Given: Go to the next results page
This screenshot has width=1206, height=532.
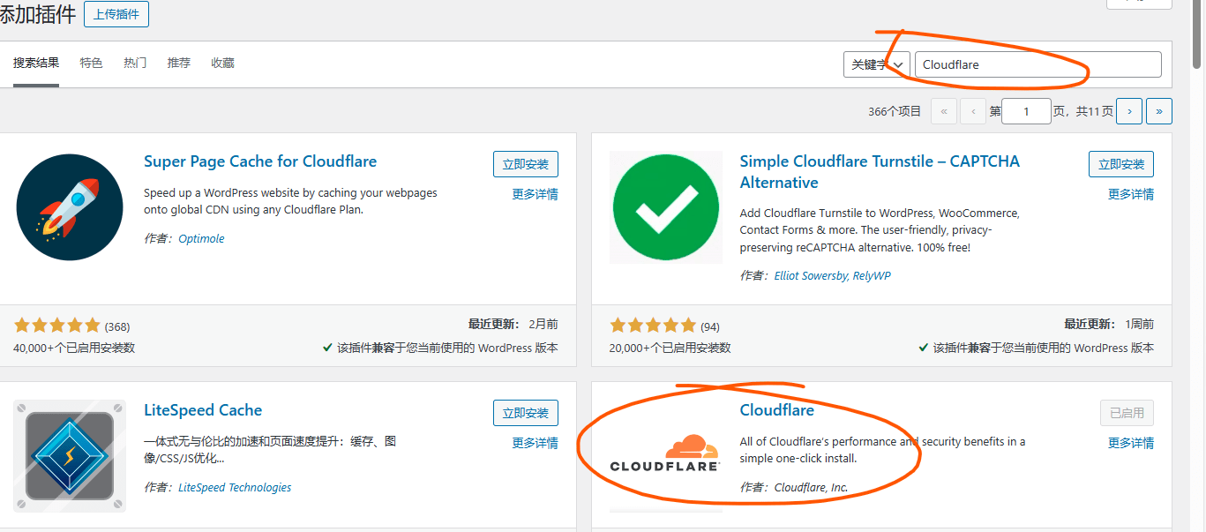Looking at the screenshot, I should [x=1129, y=111].
